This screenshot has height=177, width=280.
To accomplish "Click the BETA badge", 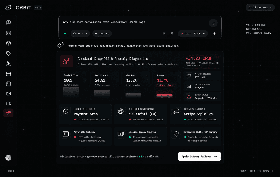I will (38, 8).
